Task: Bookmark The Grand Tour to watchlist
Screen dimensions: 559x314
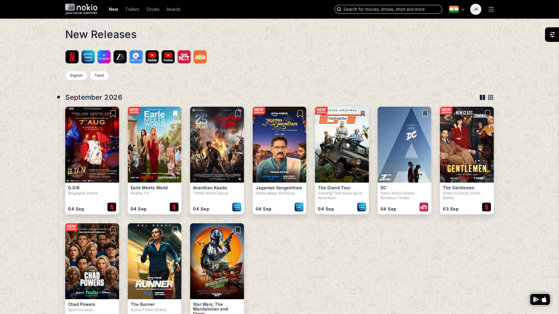Action: [x=363, y=114]
